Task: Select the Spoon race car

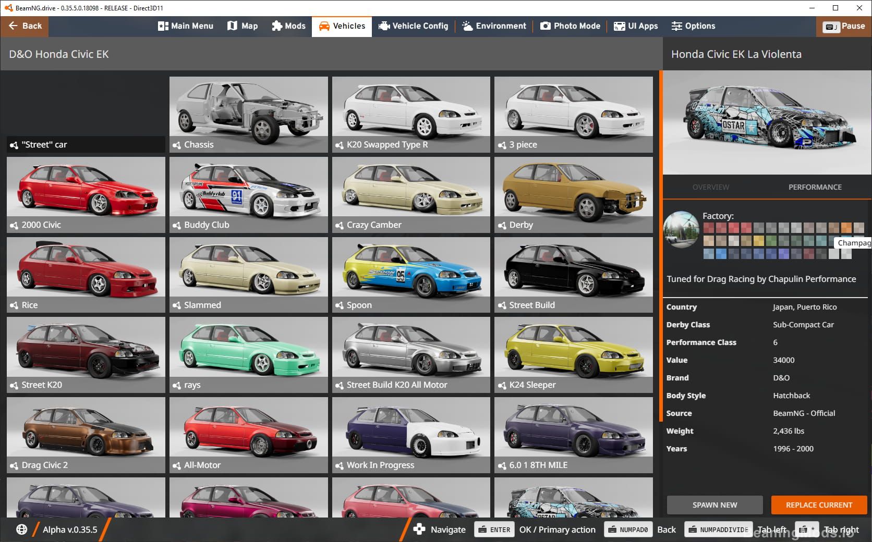Action: tap(411, 275)
